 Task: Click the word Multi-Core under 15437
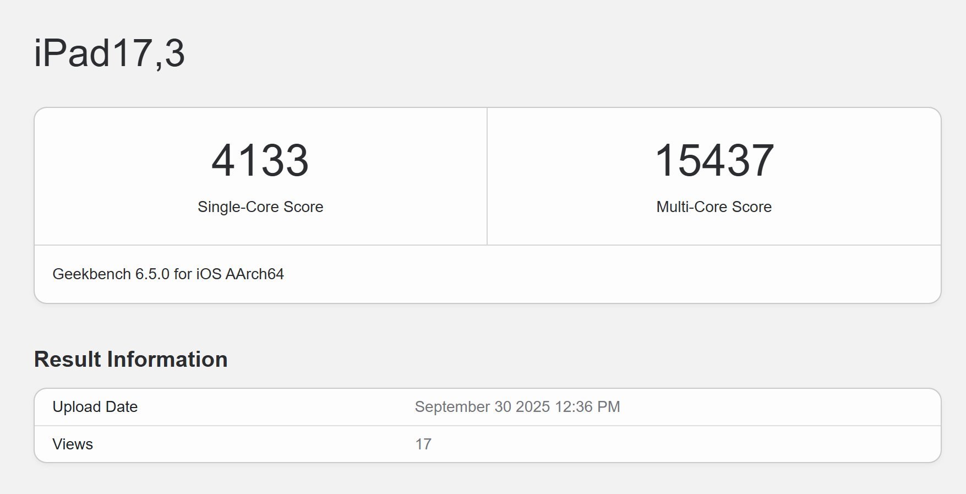pyautogui.click(x=689, y=207)
